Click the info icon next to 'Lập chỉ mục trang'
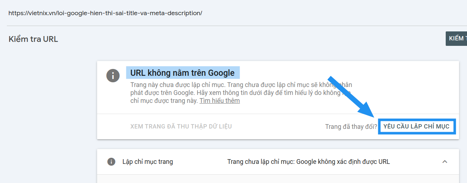Image resolution: width=467 pixels, height=183 pixels. pos(112,162)
